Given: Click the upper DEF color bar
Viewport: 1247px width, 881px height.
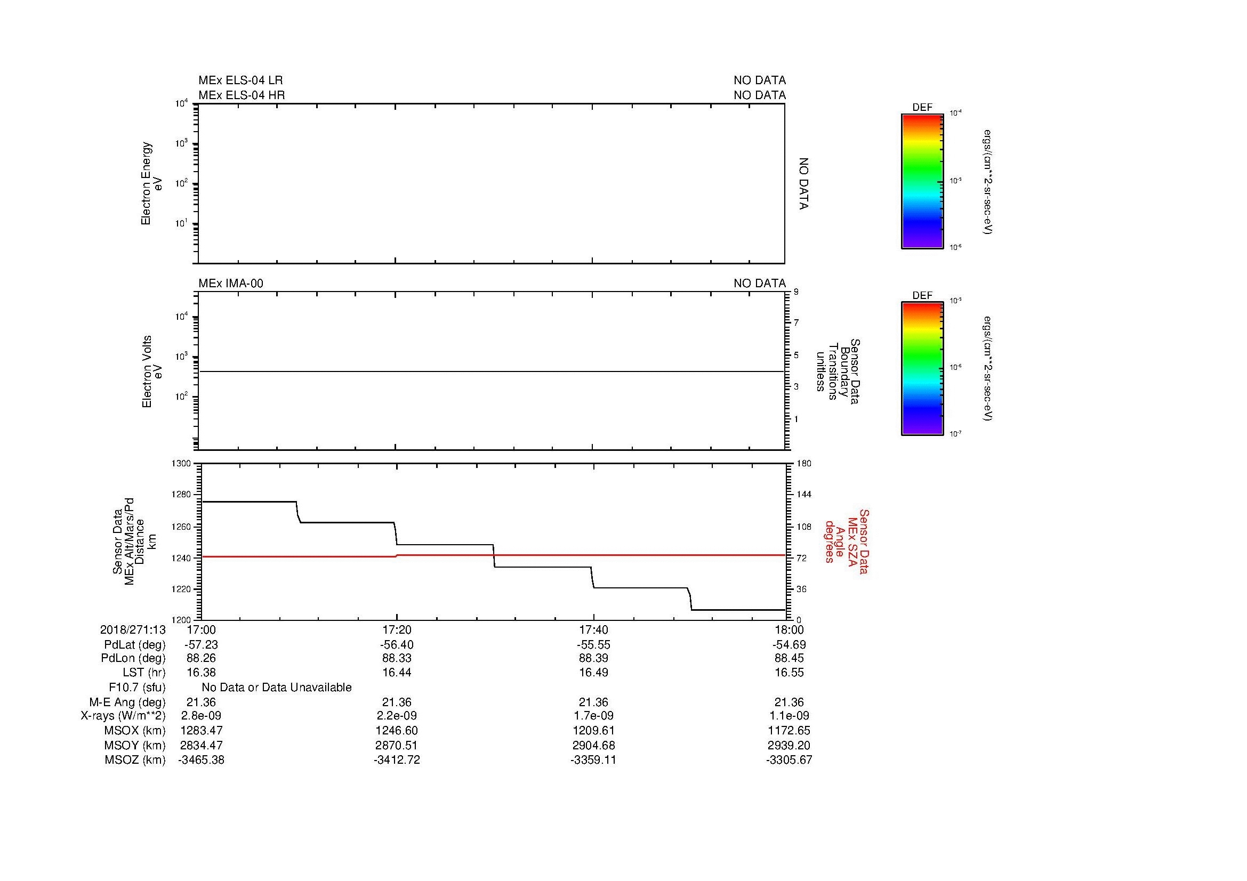Looking at the screenshot, I should (x=922, y=181).
